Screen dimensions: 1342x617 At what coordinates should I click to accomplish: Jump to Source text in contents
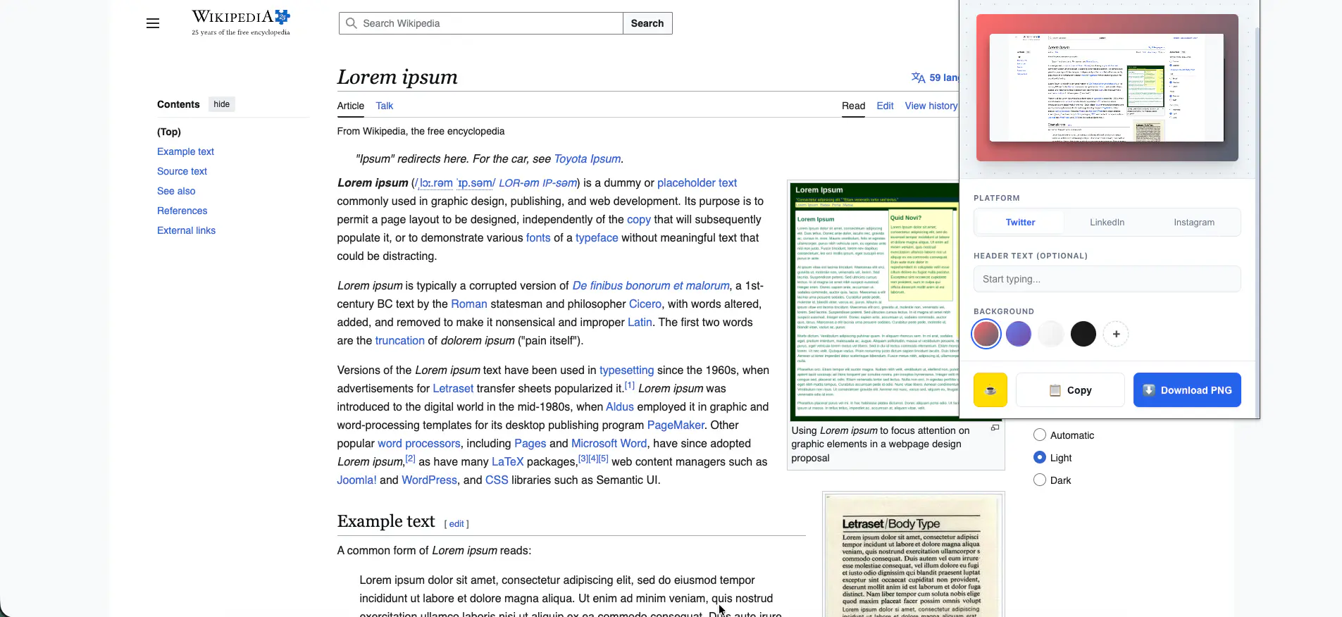(x=182, y=171)
